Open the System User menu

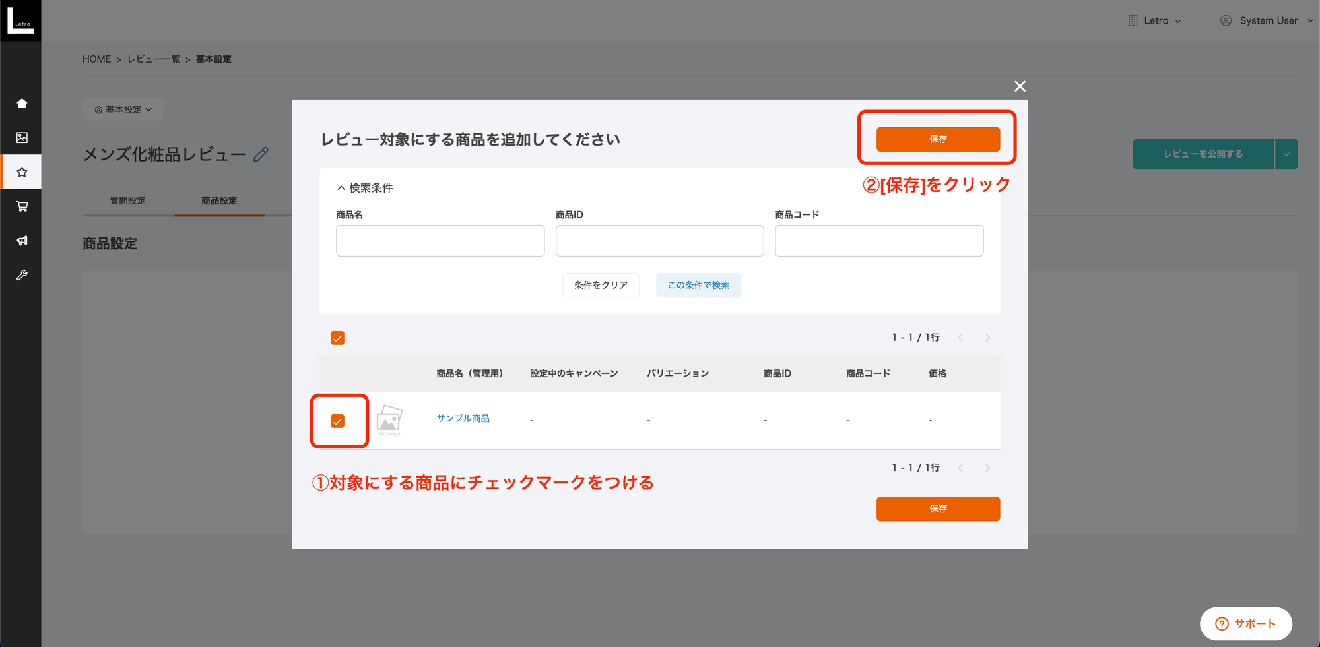tap(1267, 20)
